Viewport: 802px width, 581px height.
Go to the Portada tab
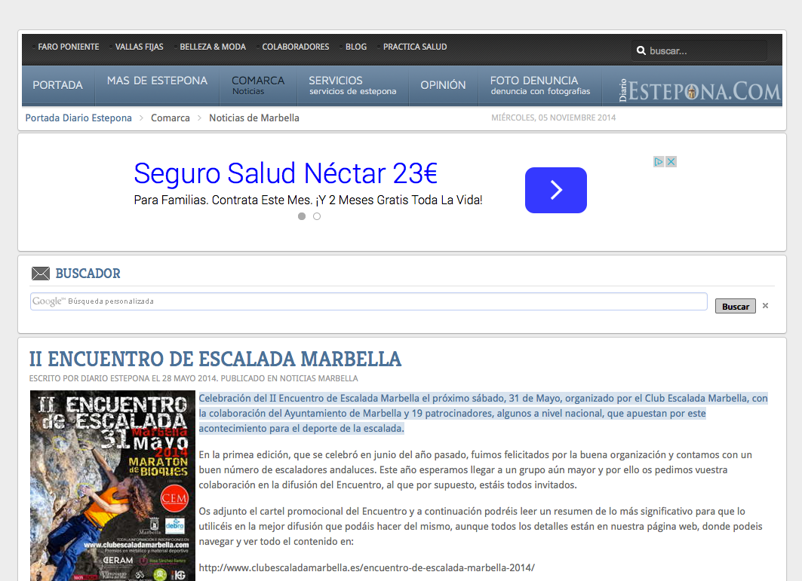pos(57,85)
